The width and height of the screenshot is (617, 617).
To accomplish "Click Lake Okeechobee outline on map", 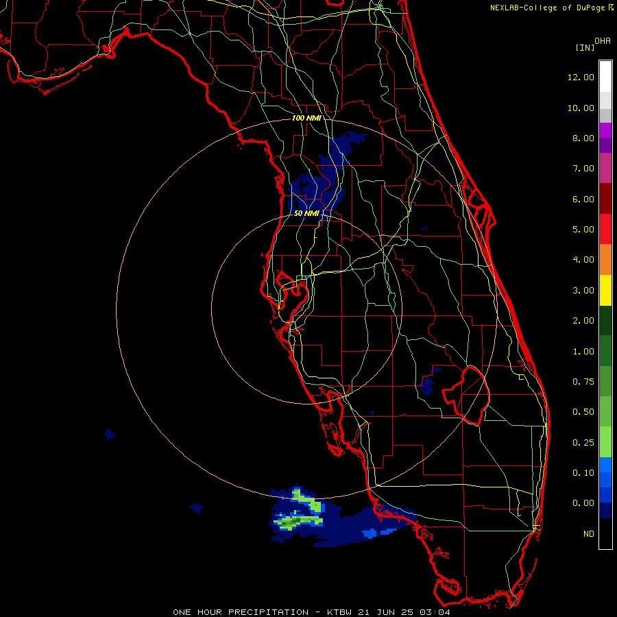I will tap(466, 395).
